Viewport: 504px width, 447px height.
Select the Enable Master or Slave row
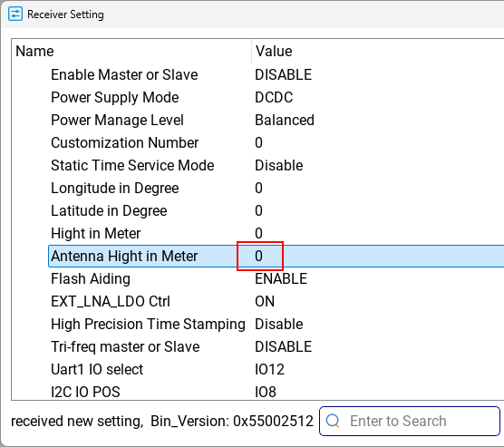pos(276,74)
